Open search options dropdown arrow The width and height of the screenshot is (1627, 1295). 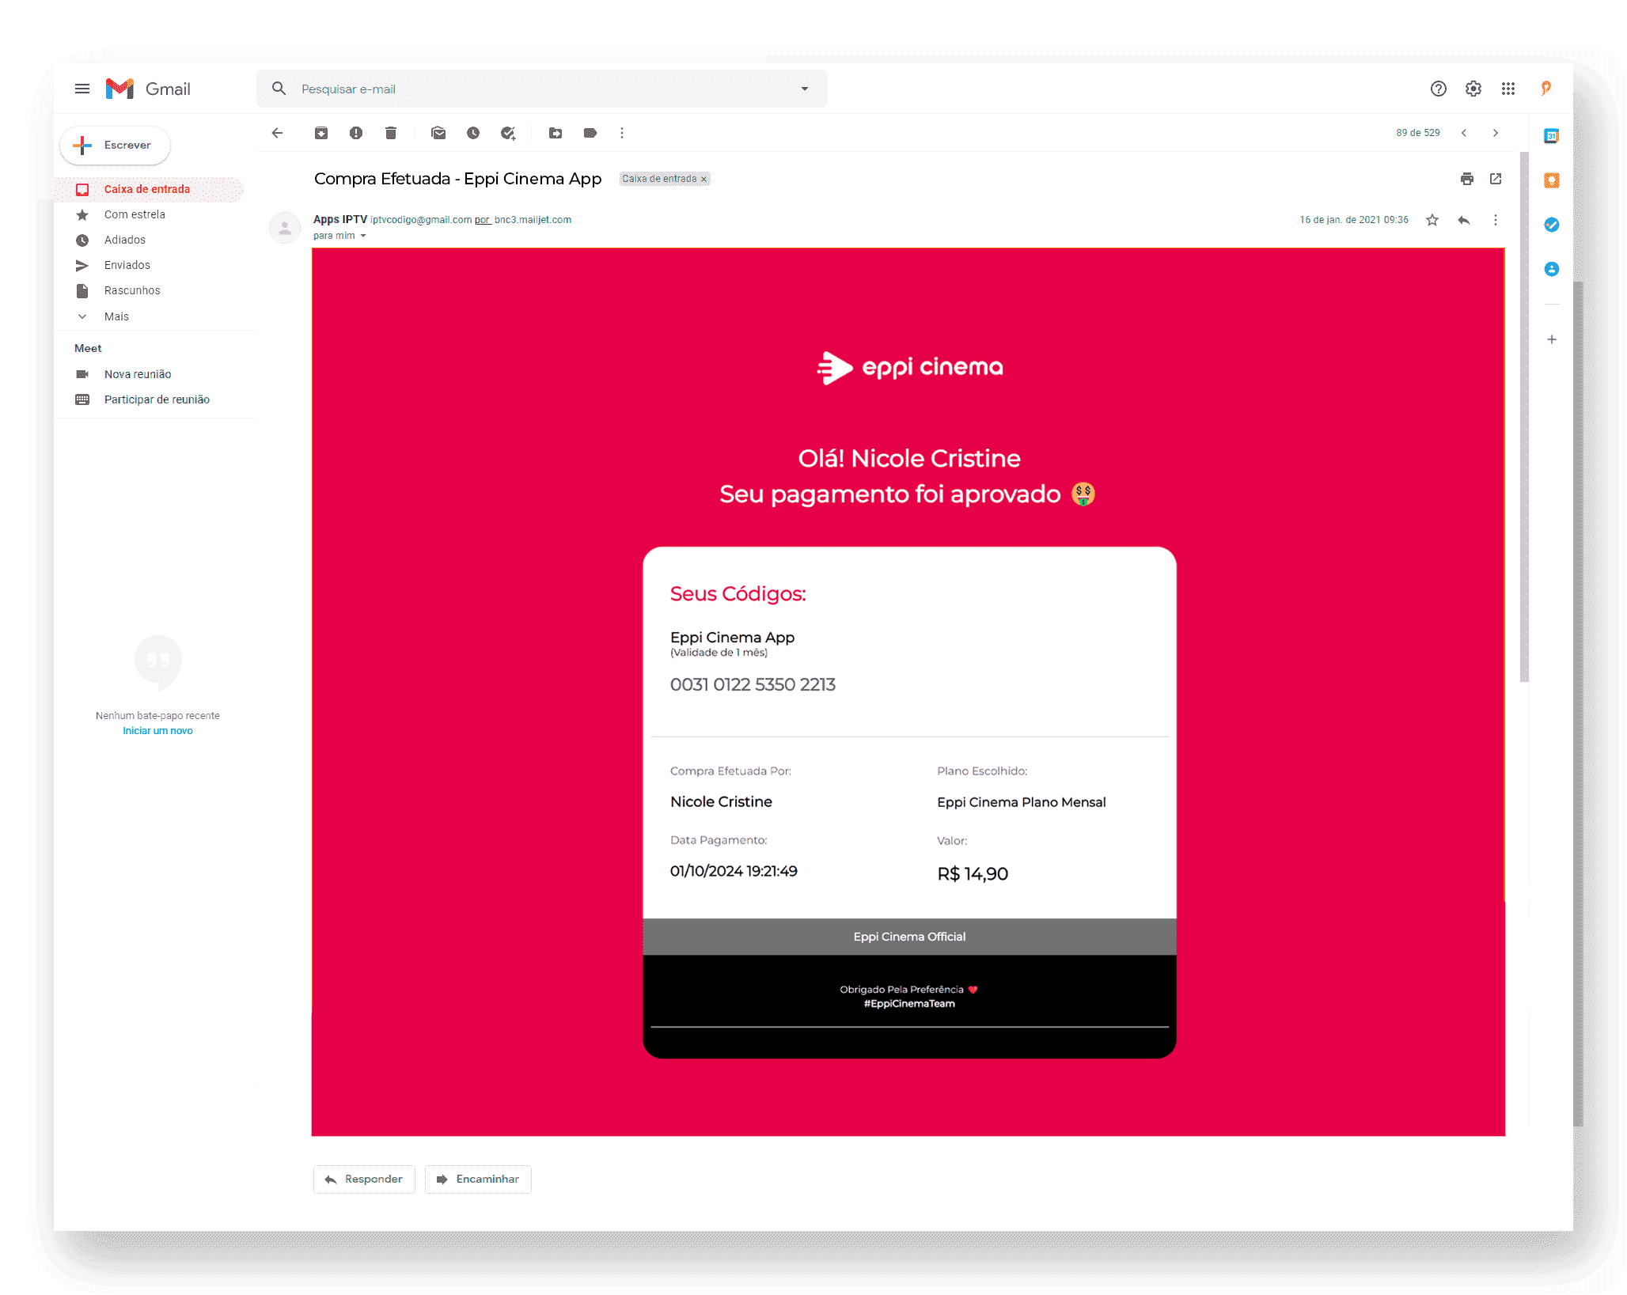click(x=805, y=89)
